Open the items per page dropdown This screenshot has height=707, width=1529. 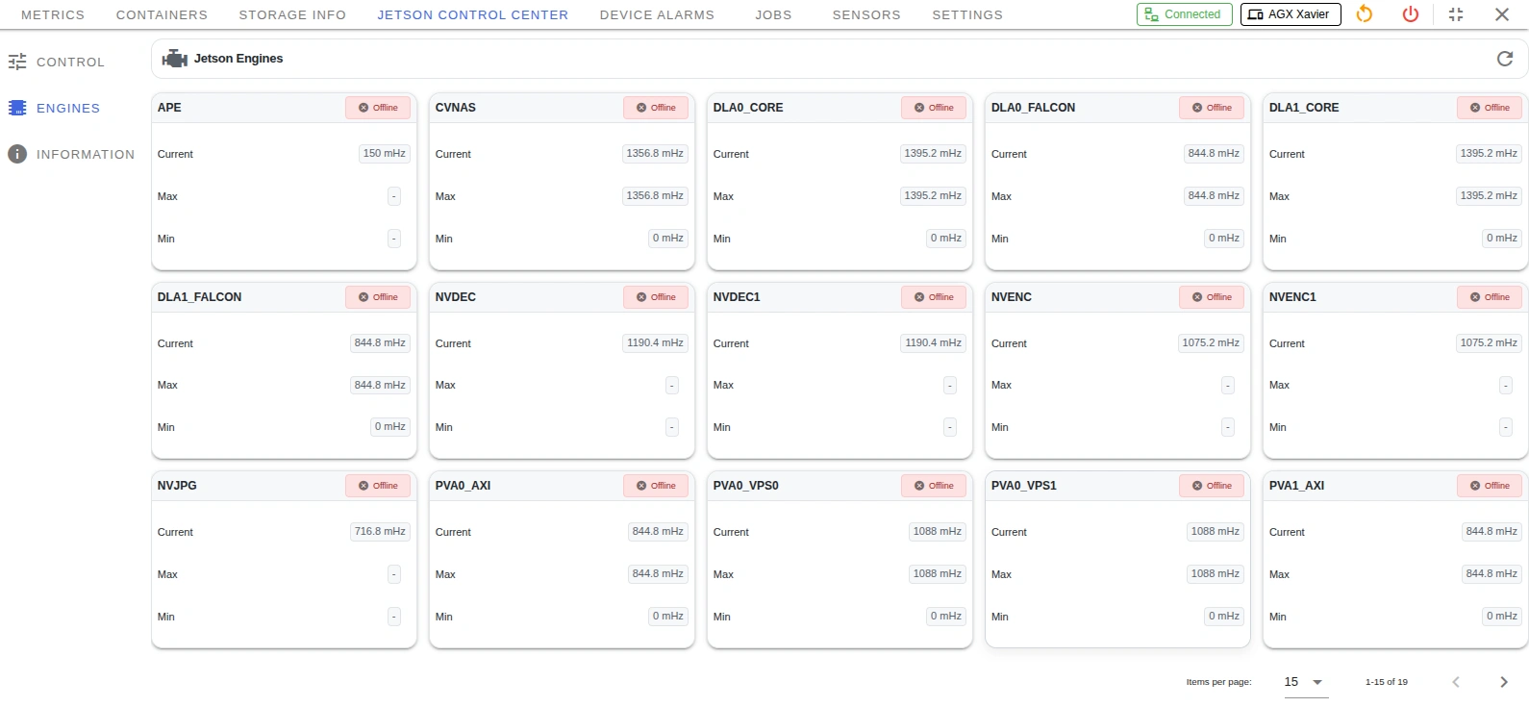[x=1305, y=682]
